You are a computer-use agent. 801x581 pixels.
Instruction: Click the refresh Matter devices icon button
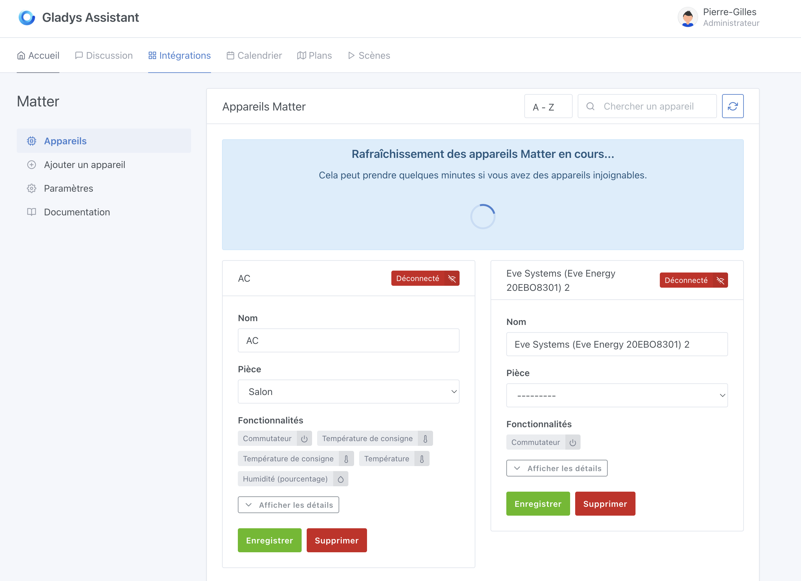pos(732,106)
